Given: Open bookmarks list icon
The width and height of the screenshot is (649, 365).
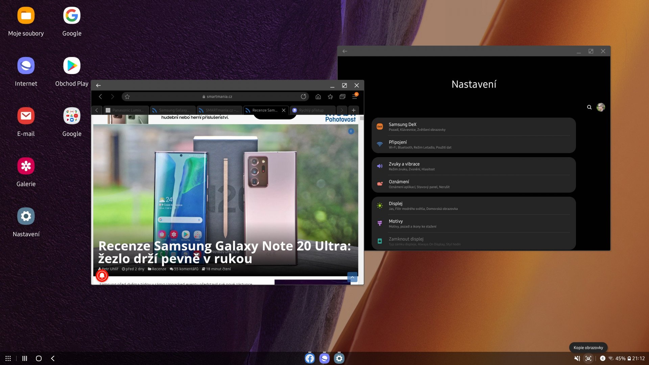Looking at the screenshot, I should tap(330, 97).
